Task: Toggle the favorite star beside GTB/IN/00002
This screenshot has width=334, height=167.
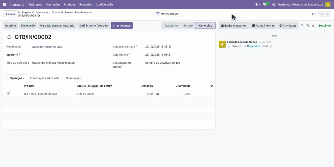Action: tap(9, 37)
